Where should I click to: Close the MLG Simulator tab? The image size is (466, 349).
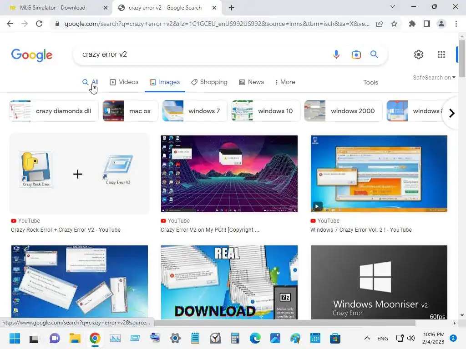tap(106, 8)
